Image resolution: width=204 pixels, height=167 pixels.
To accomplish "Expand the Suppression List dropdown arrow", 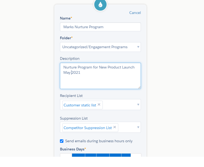I will pos(138,127).
